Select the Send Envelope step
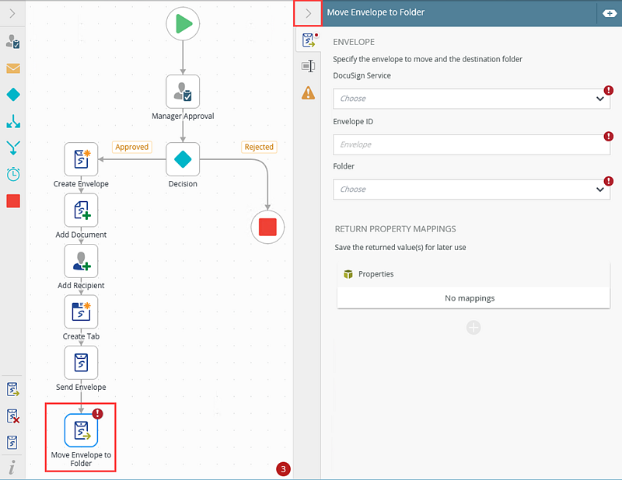 (x=81, y=363)
